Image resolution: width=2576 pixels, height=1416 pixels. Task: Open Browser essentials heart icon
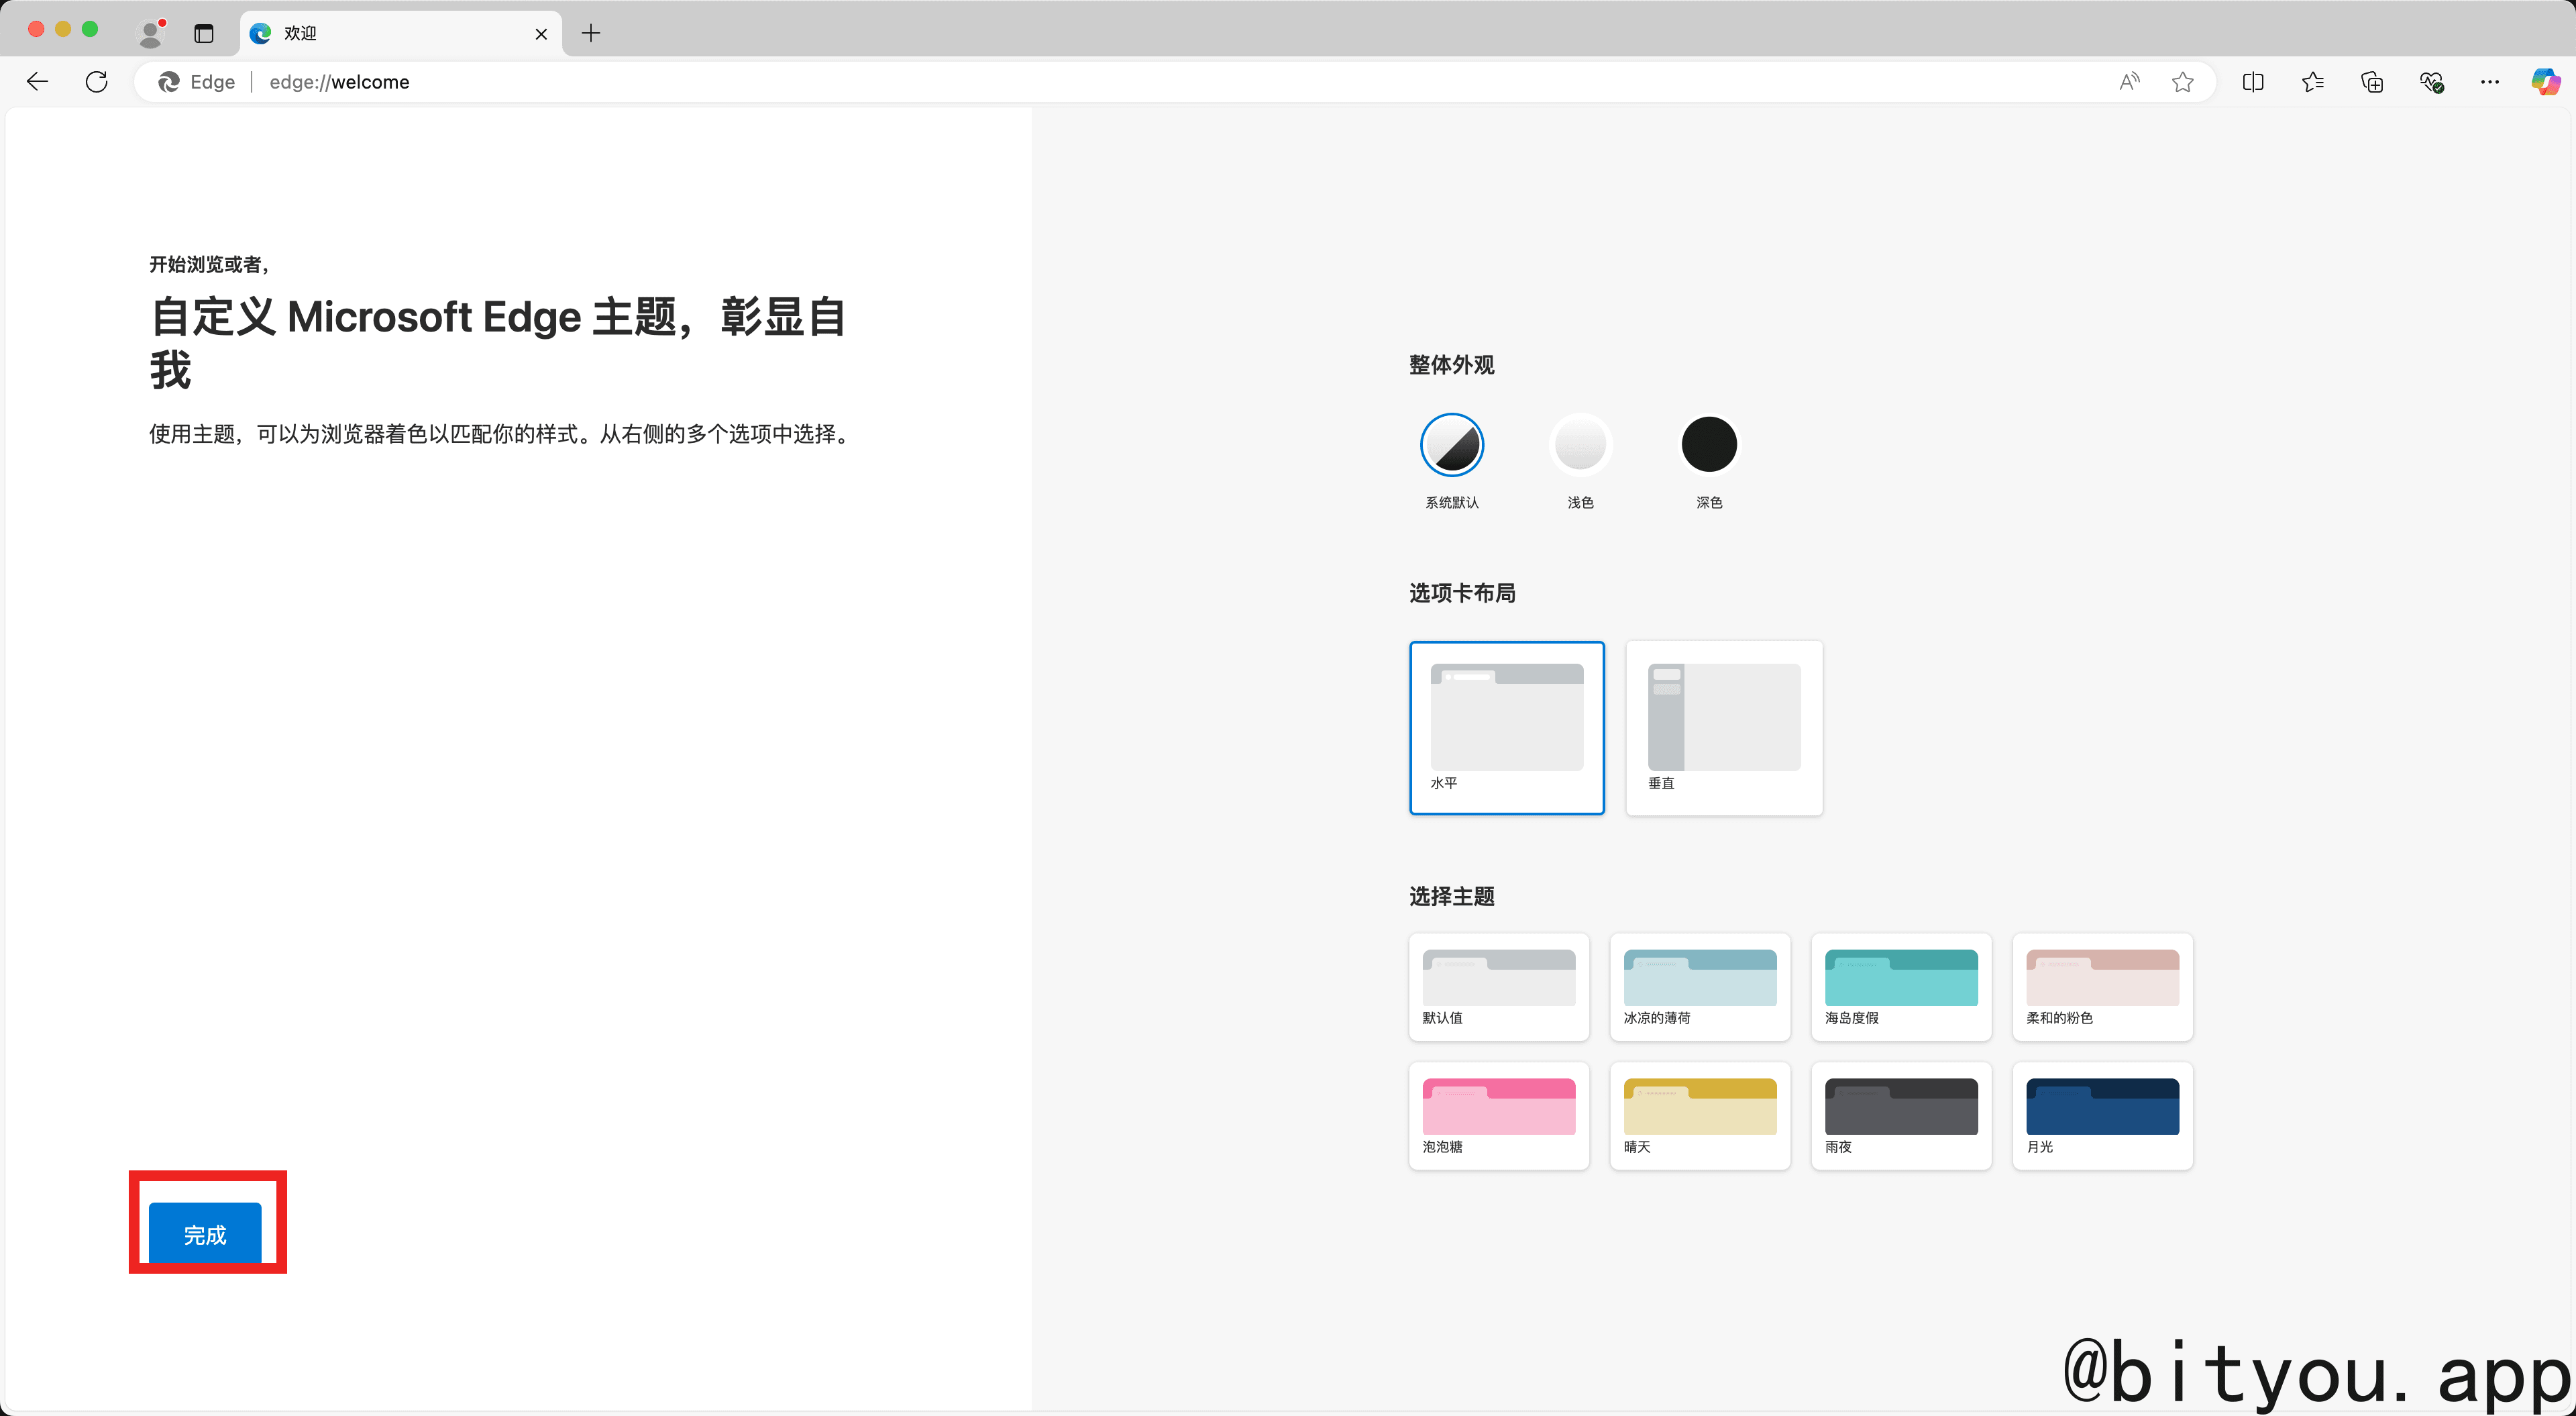2432,82
